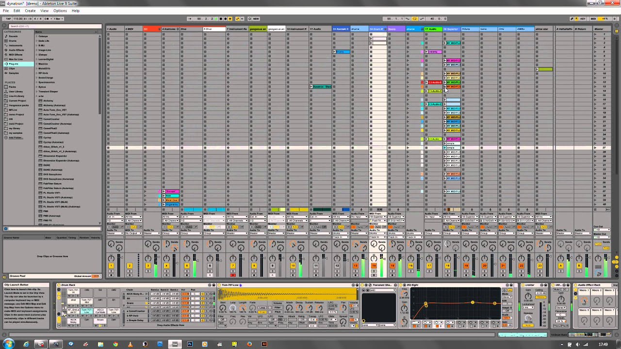Toggle the EQ Eight device activator
621x349 pixels.
(x=400, y=285)
